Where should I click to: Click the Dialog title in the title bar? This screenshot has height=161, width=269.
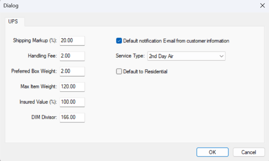pos(11,5)
